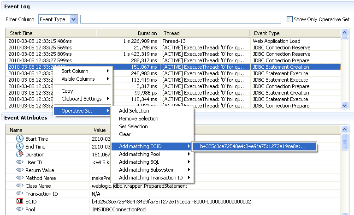Click the Method Name attribute icon
The image size is (354, 215).
pos(19,178)
